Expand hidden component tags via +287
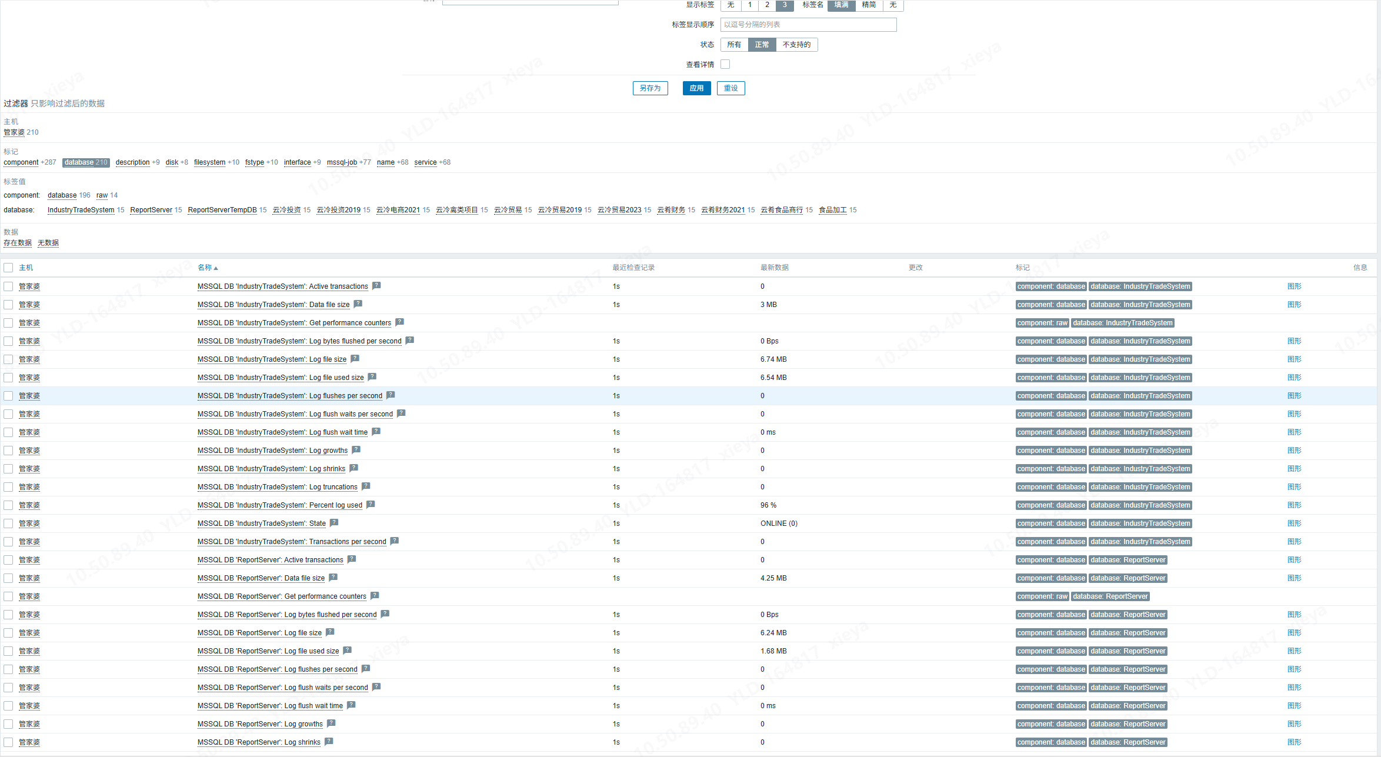 pyautogui.click(x=48, y=162)
